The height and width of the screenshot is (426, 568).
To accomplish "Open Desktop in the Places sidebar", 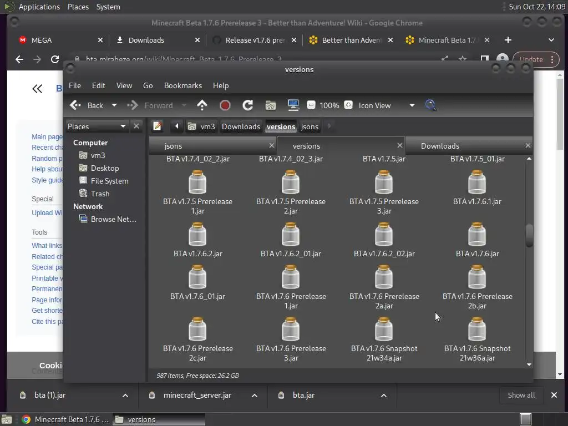I will point(105,168).
